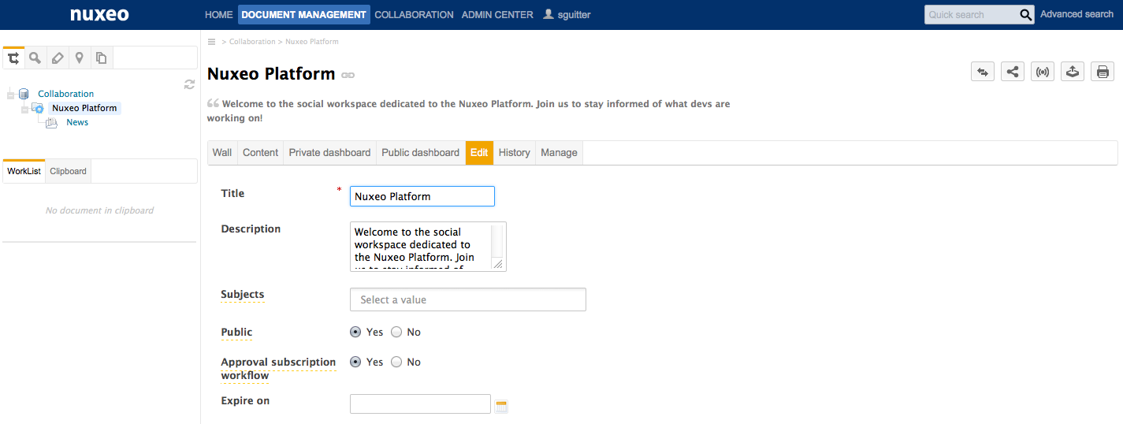Click the Subjects field label
The image size is (1123, 424).
click(243, 295)
